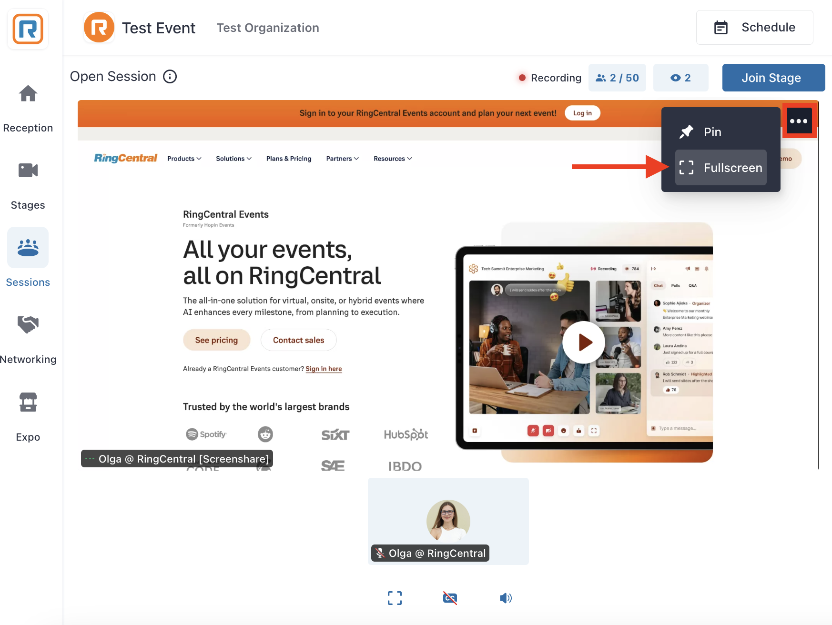Follow the Sign in here link

click(x=324, y=369)
